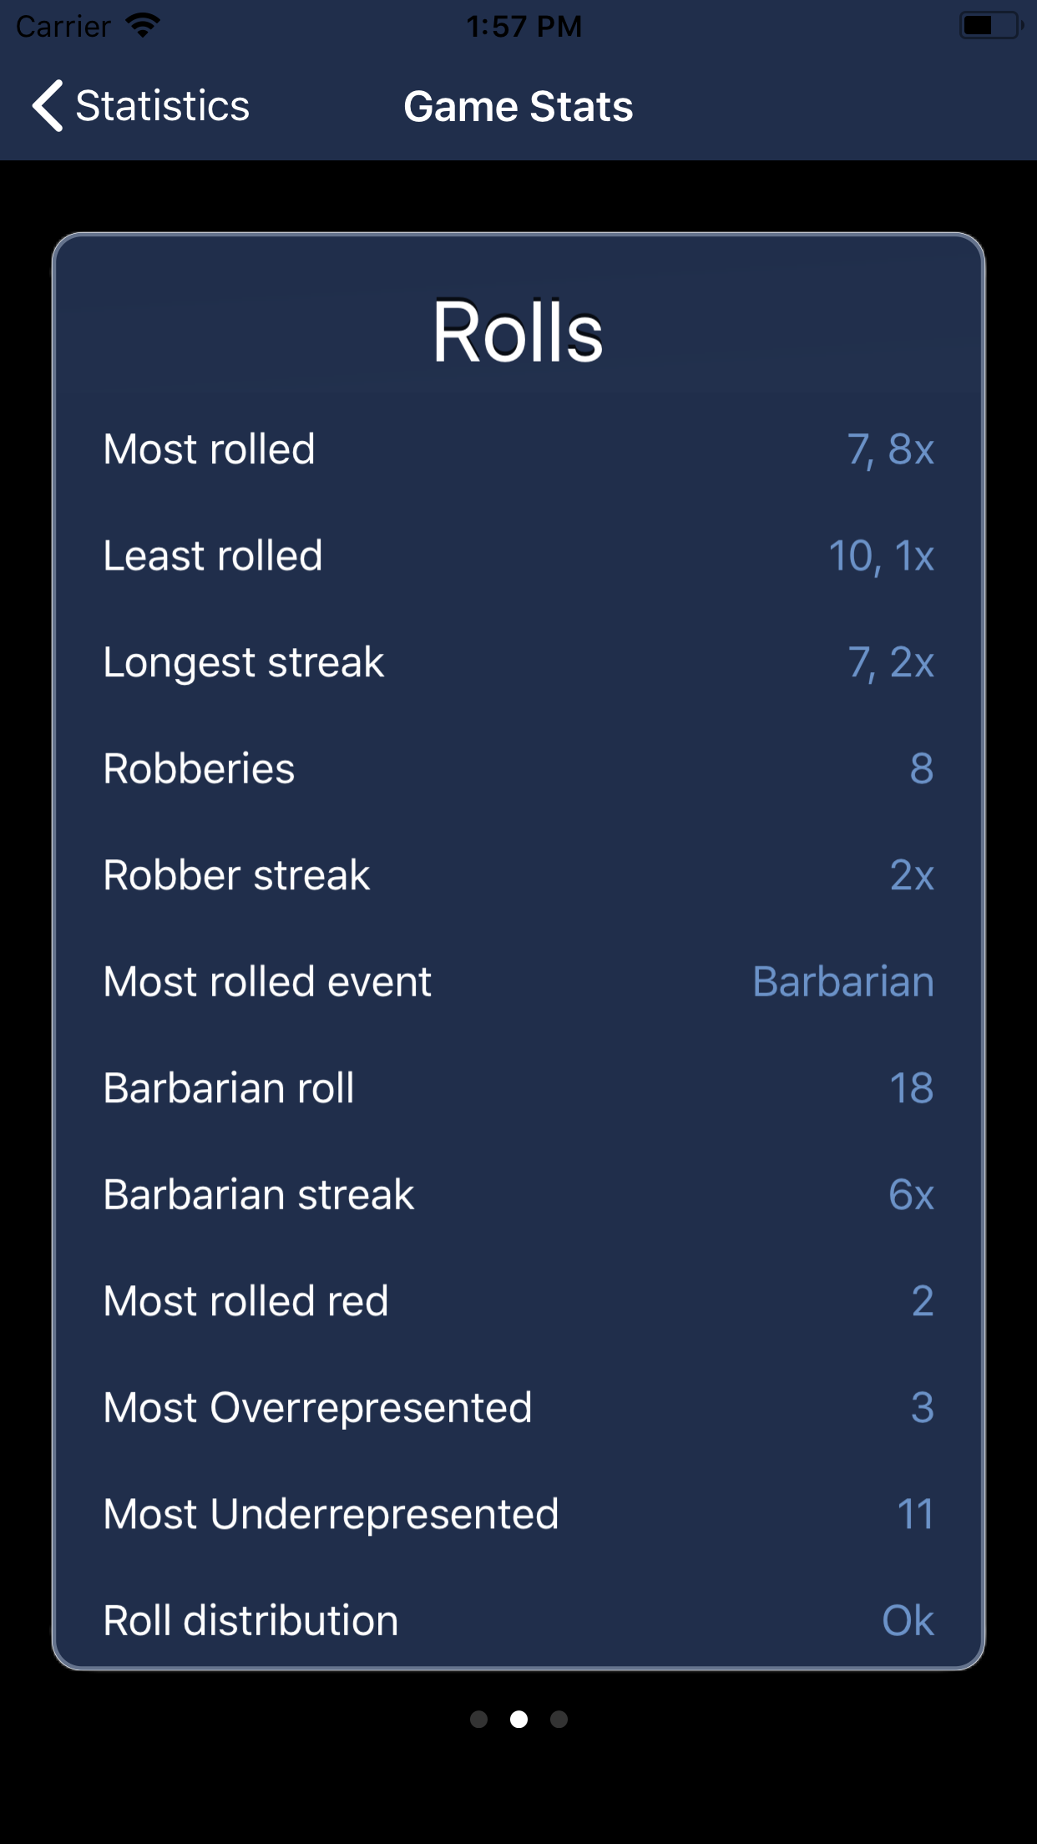
Task: Tap the Robber streak row
Action: (518, 875)
